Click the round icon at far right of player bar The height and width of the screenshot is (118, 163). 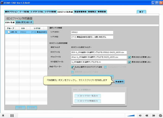(160, 115)
